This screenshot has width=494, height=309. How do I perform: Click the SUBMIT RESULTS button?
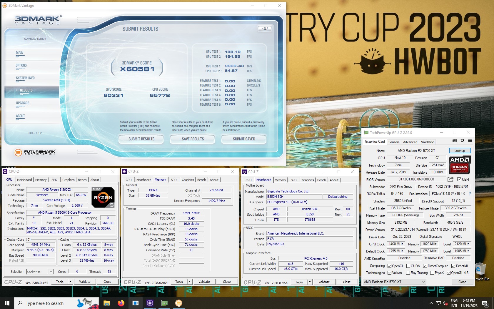click(141, 139)
